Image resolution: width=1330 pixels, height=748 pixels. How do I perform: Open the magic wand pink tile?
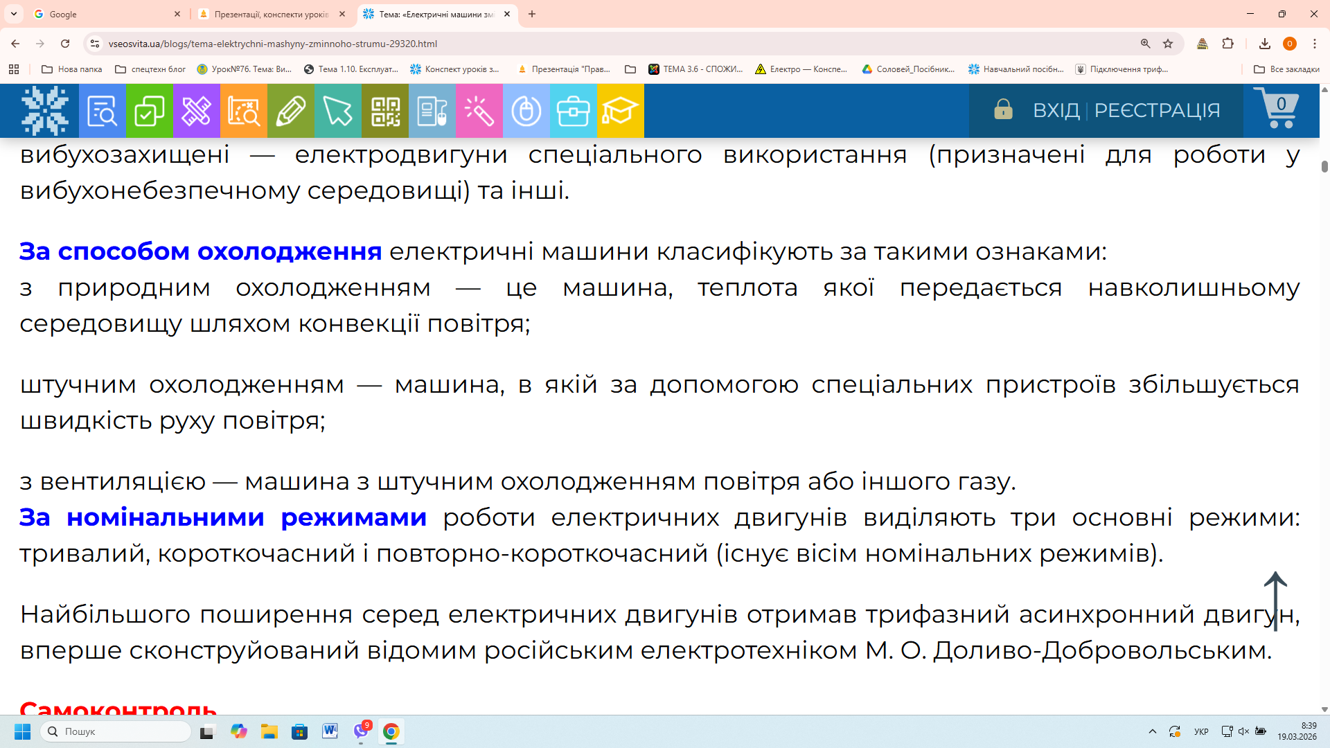(x=479, y=111)
